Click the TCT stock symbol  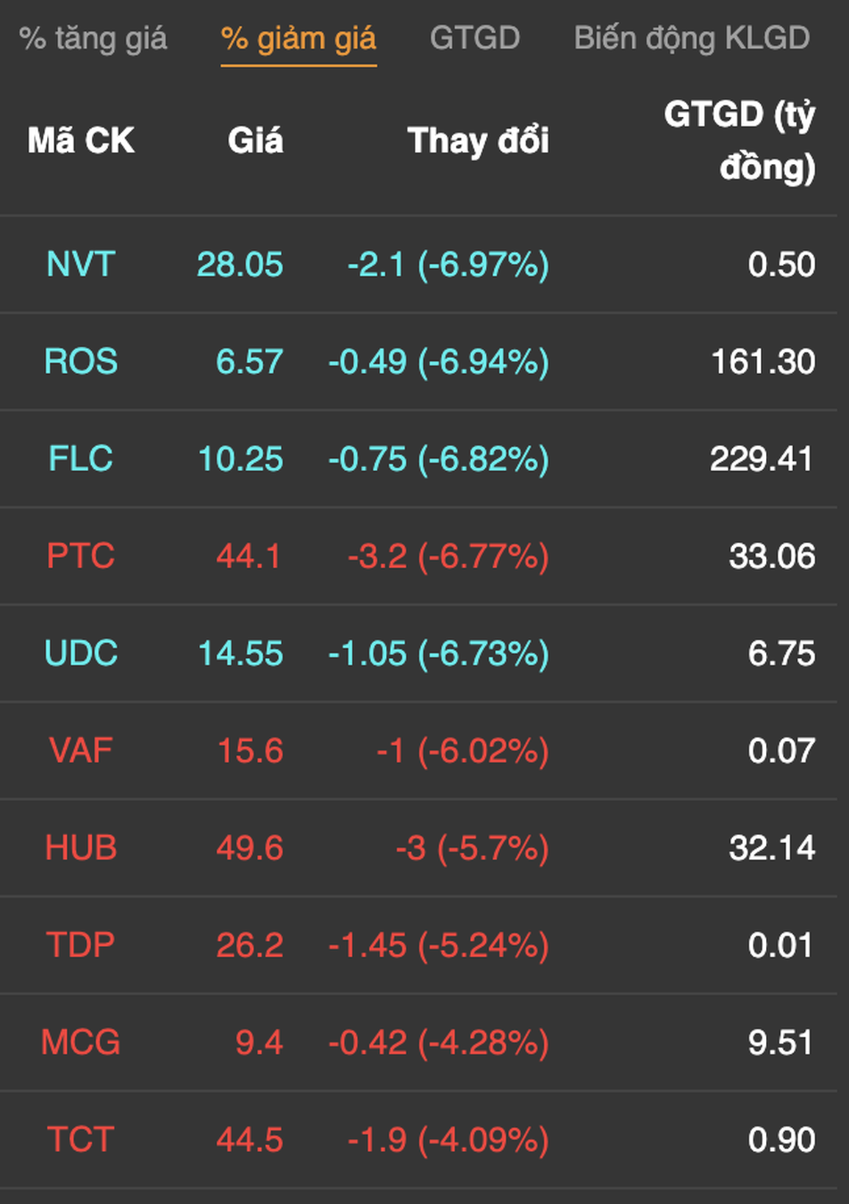click(81, 1140)
